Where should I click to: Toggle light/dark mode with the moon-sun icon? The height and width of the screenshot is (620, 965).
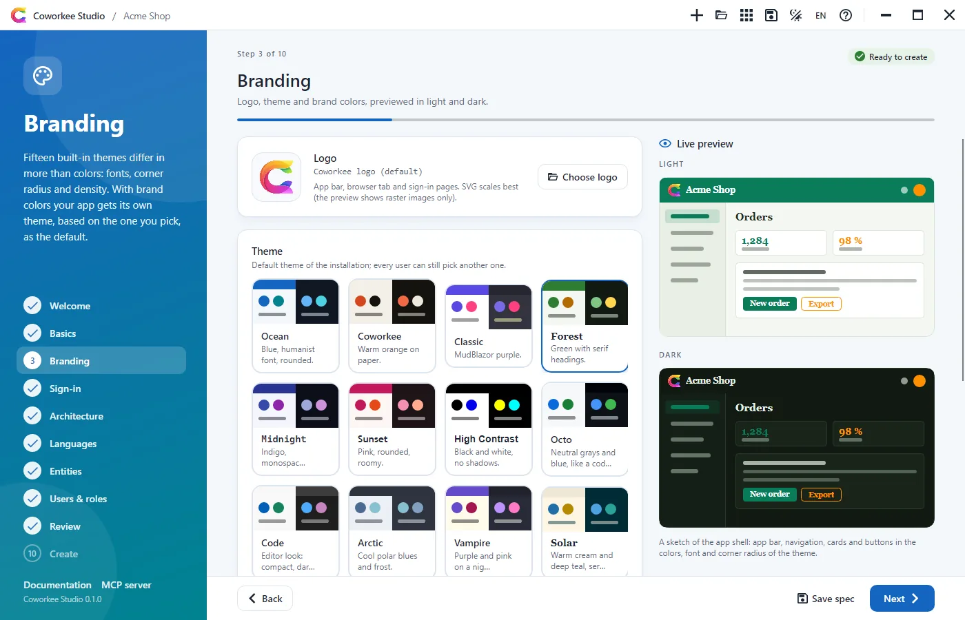(x=795, y=15)
